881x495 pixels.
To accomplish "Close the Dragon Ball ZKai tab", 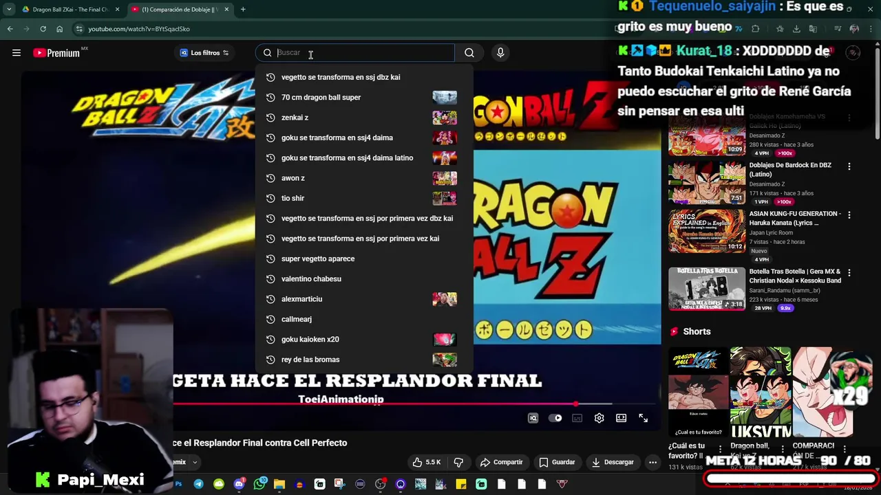I will click(117, 10).
